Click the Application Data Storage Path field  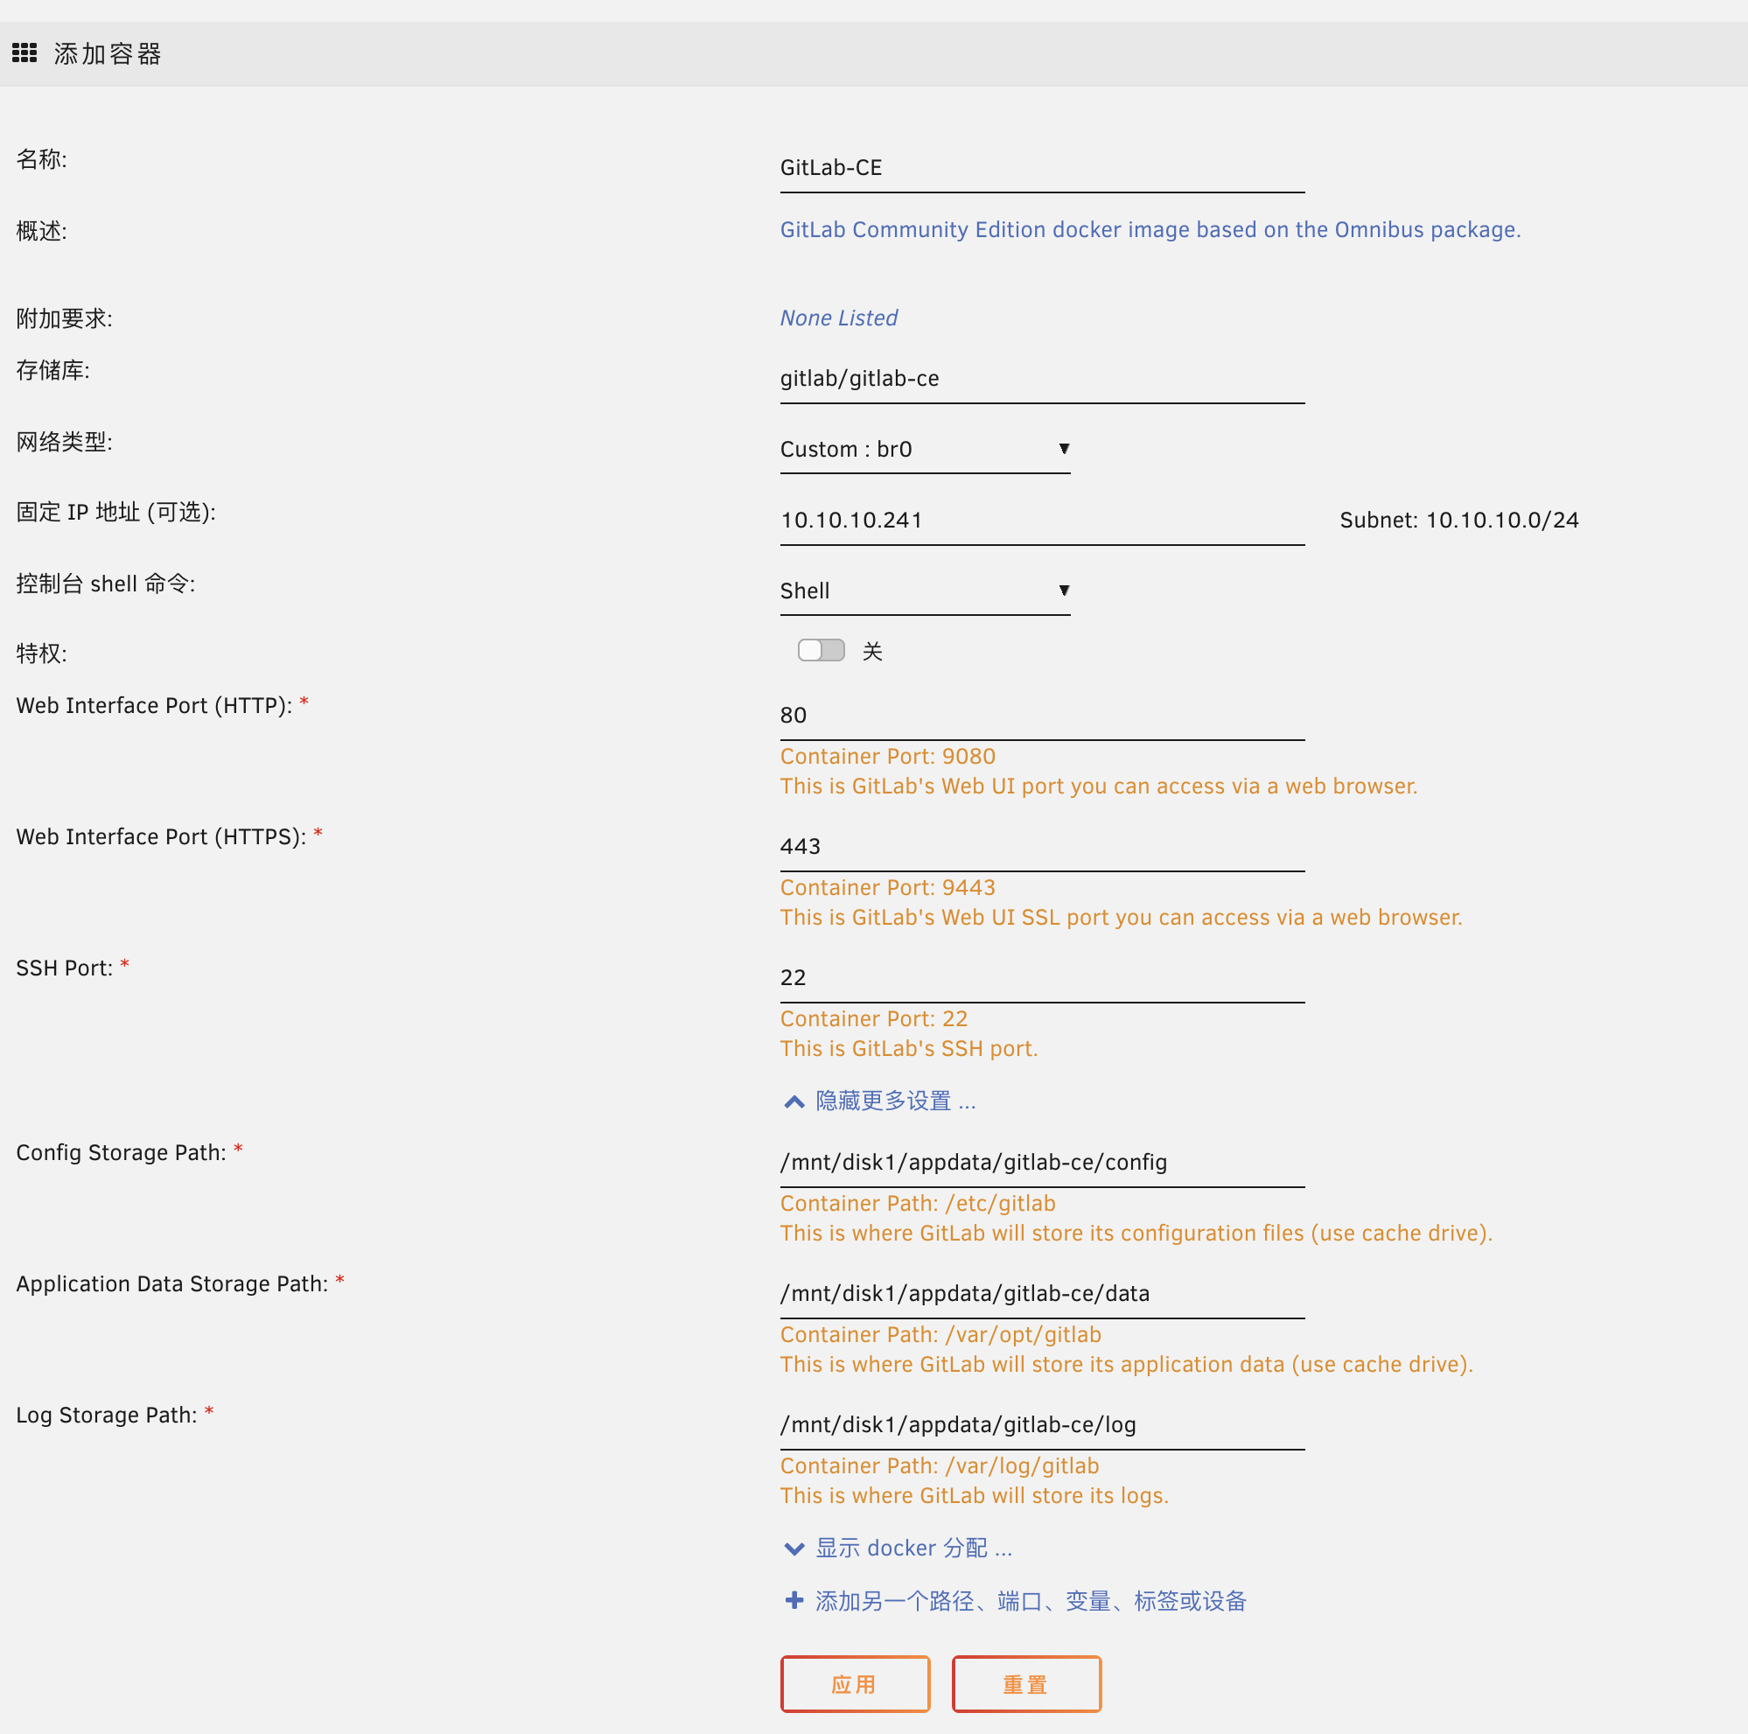coord(1042,1293)
